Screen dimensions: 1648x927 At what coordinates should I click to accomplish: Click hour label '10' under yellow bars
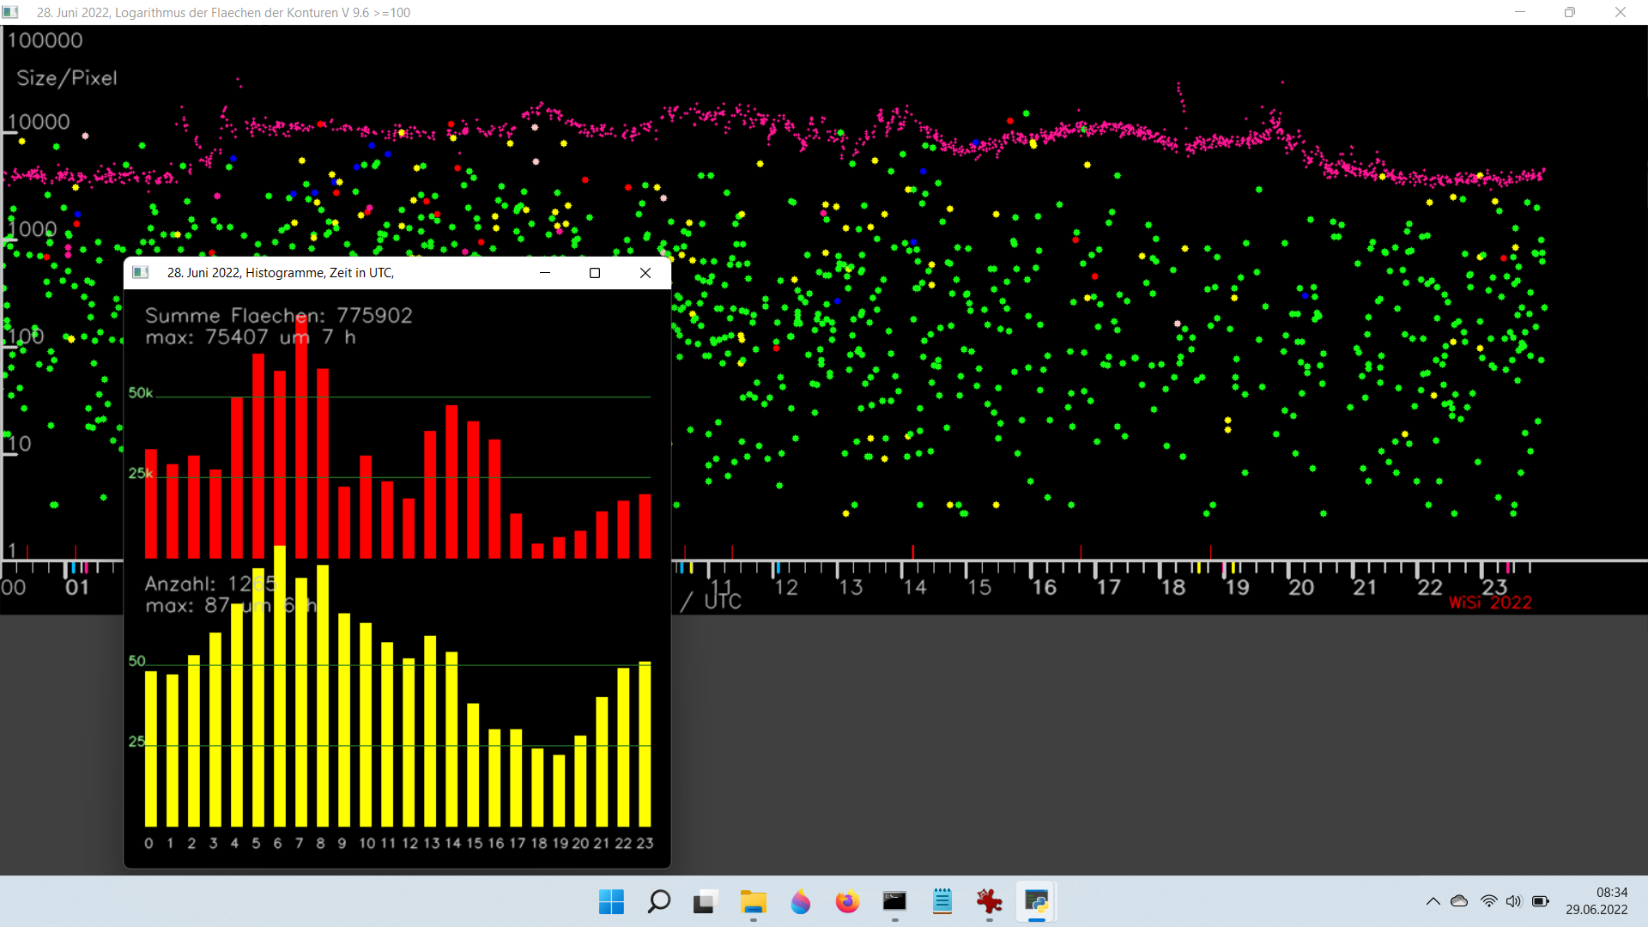(367, 844)
